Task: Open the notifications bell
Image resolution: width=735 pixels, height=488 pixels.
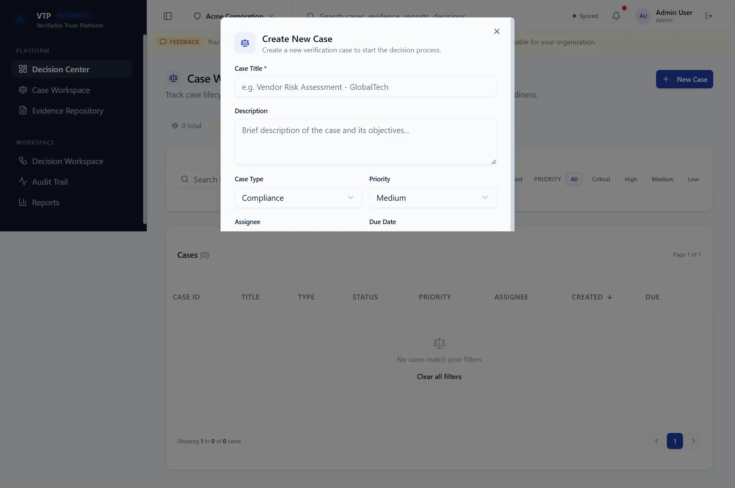Action: pos(616,16)
